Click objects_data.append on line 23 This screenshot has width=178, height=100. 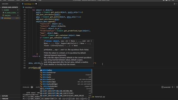pos(45,22)
